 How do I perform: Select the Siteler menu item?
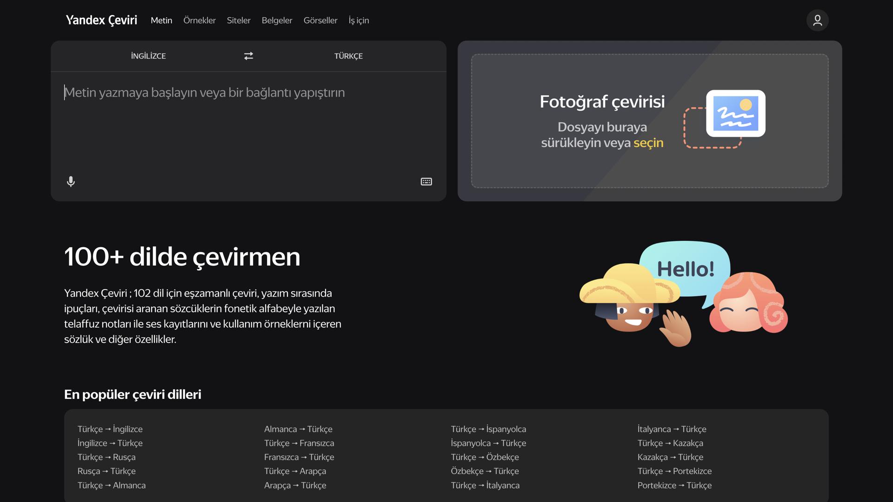pyautogui.click(x=239, y=20)
